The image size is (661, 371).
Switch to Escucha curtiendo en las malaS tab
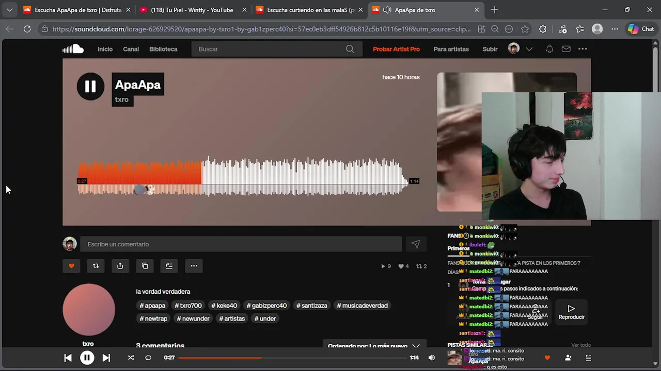(x=310, y=10)
